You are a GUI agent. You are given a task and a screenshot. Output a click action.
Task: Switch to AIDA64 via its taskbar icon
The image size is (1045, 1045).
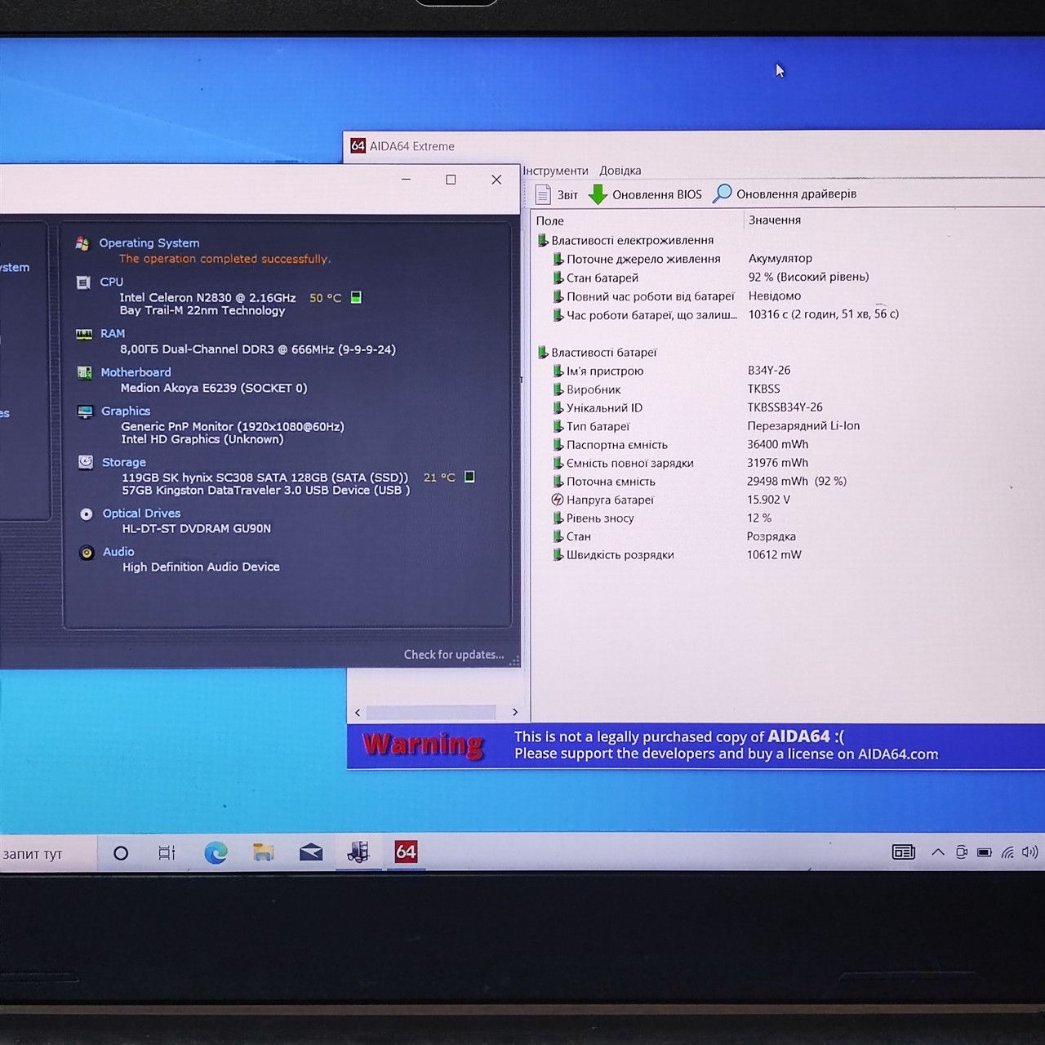406,852
